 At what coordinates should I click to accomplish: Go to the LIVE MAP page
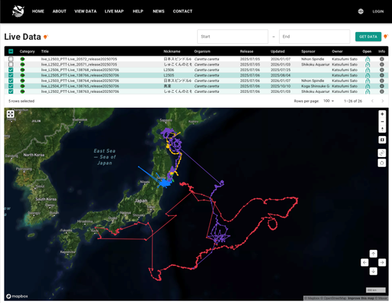point(114,11)
